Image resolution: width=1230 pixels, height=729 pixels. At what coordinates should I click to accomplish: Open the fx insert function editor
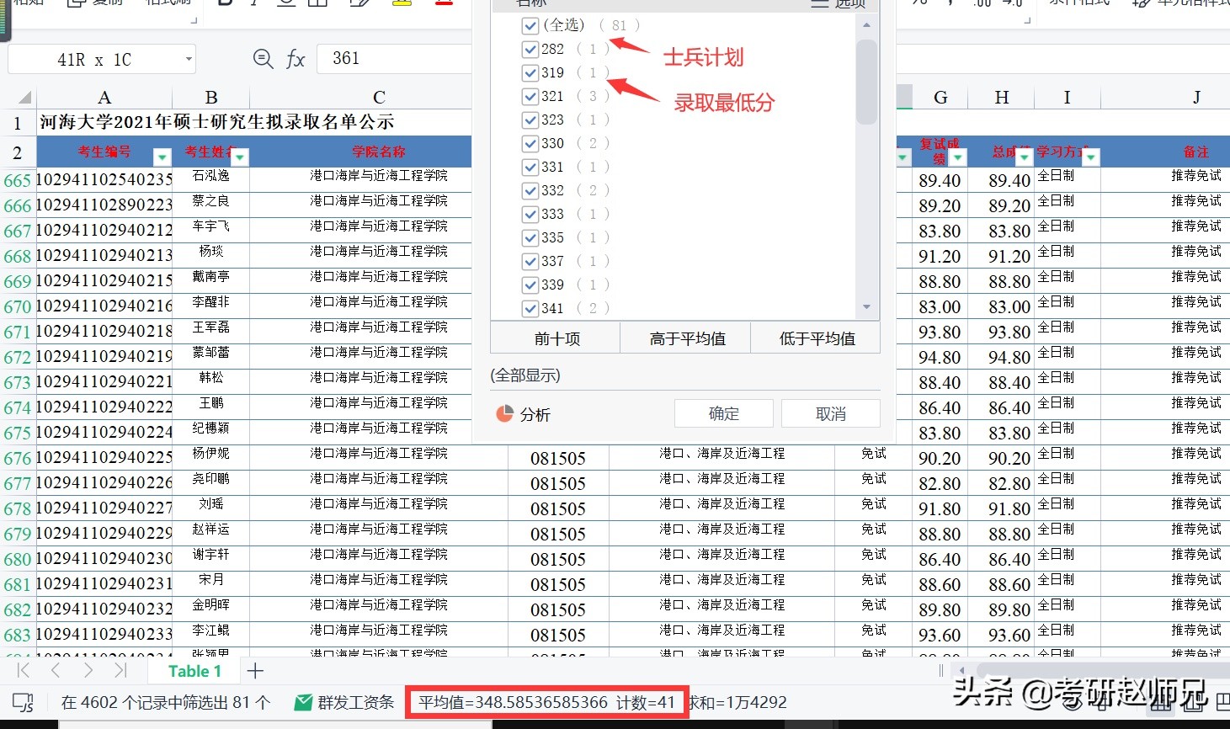[x=295, y=58]
